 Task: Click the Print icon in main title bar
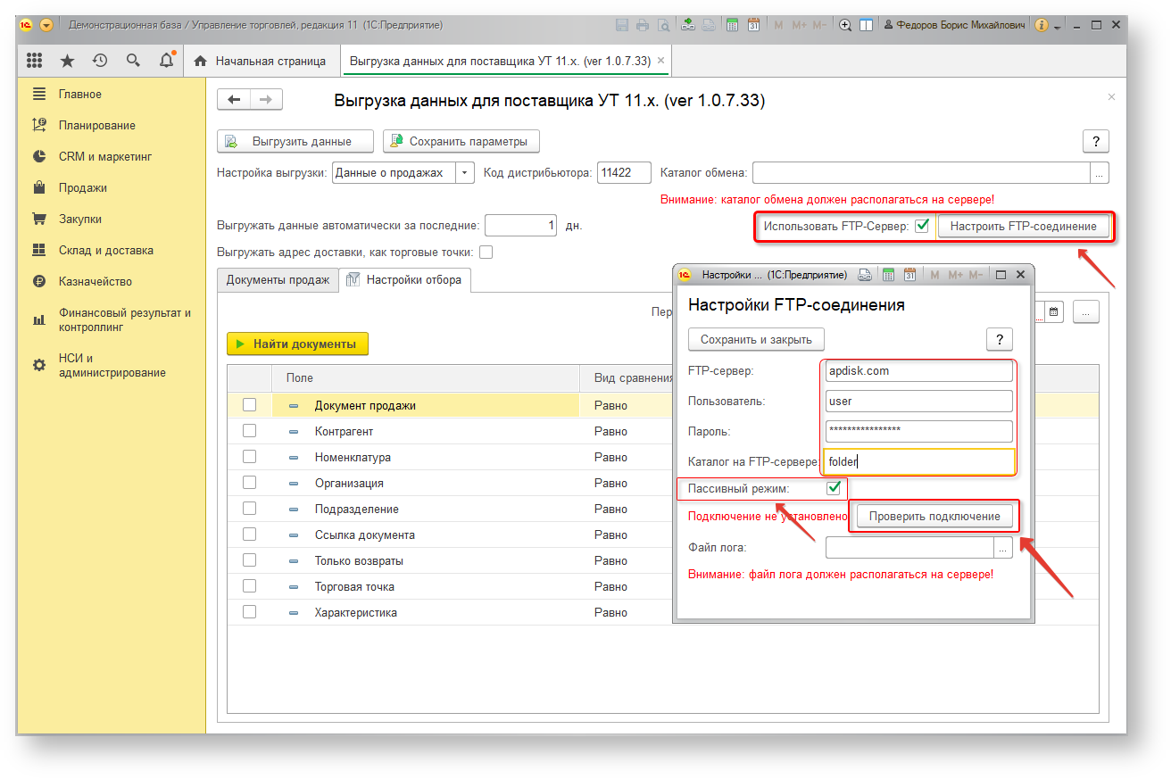(x=642, y=25)
